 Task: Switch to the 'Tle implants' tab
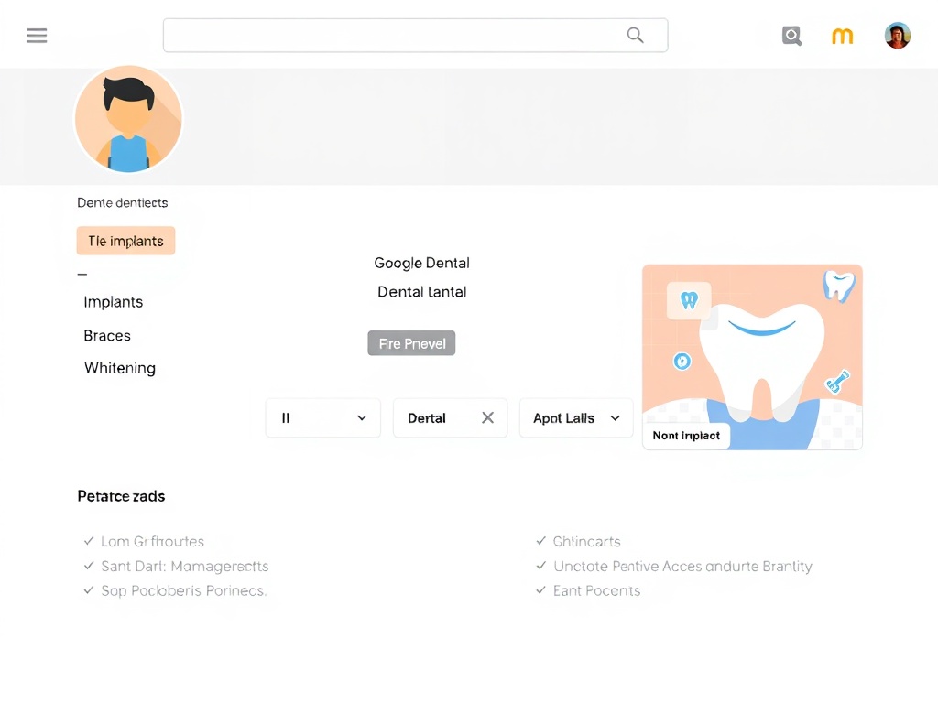tap(125, 241)
